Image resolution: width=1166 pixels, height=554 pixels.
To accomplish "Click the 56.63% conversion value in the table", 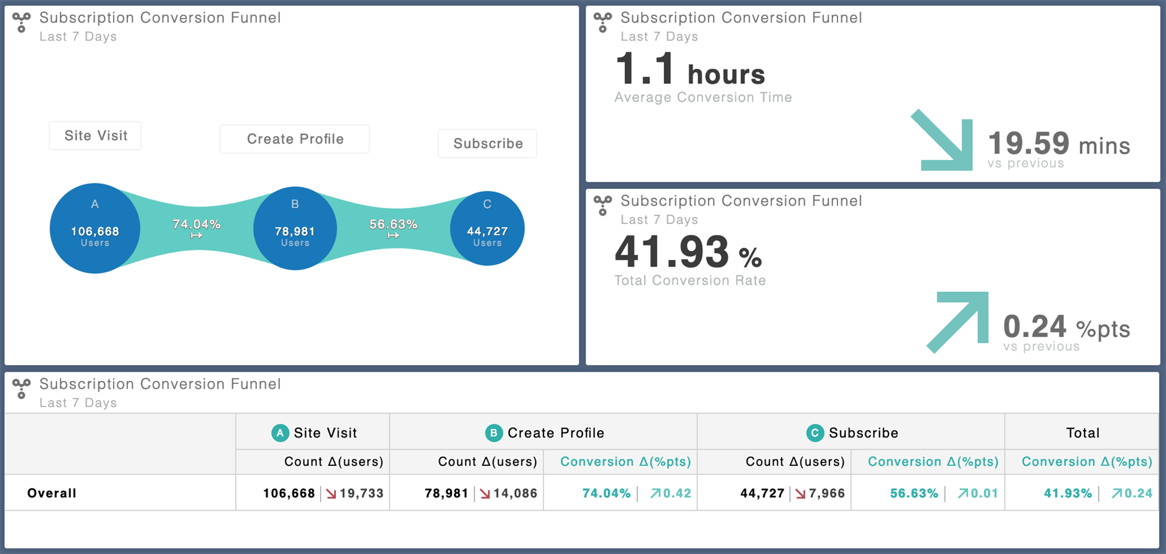I will click(x=914, y=493).
